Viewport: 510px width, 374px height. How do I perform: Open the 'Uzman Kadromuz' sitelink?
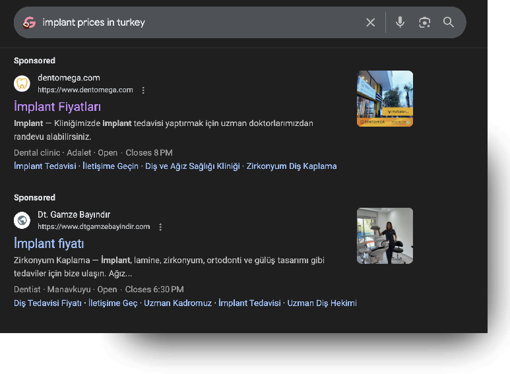tap(177, 303)
